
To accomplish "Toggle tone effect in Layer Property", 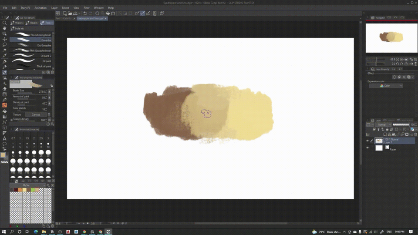I will pyautogui.click(x=404, y=77).
